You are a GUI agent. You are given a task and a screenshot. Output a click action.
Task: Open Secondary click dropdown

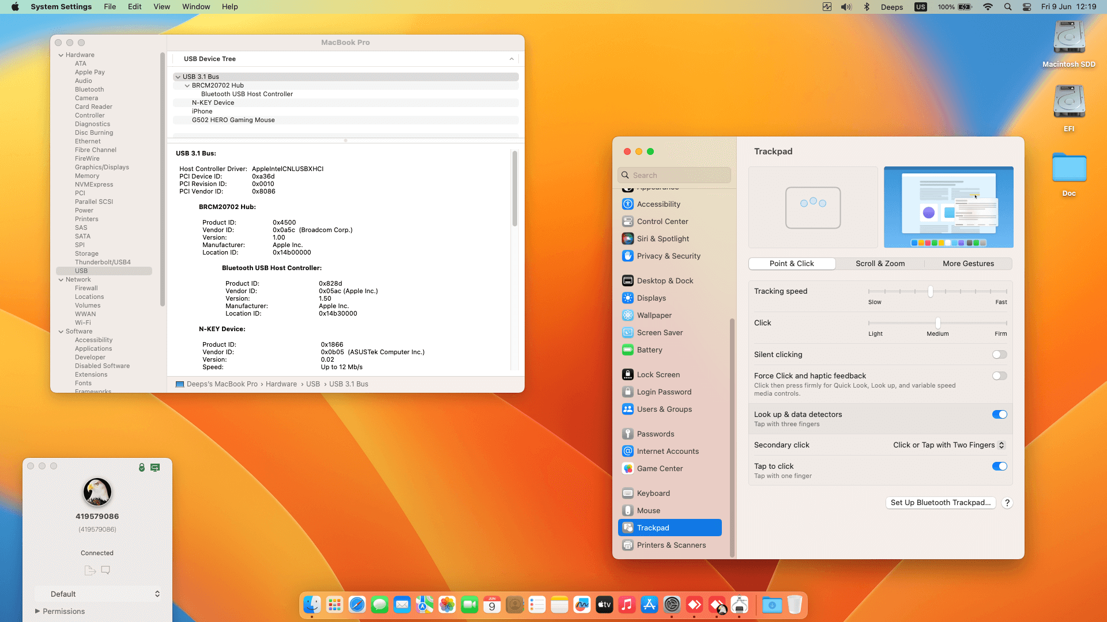tap(948, 445)
